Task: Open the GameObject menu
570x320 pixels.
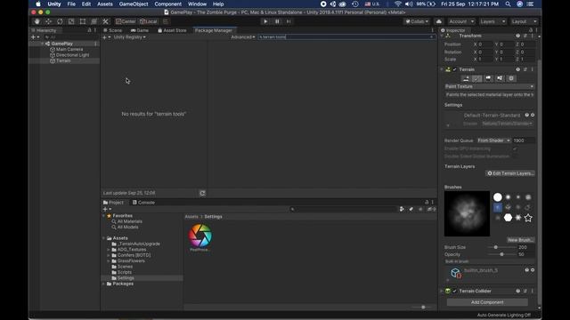Action: pyautogui.click(x=134, y=4)
